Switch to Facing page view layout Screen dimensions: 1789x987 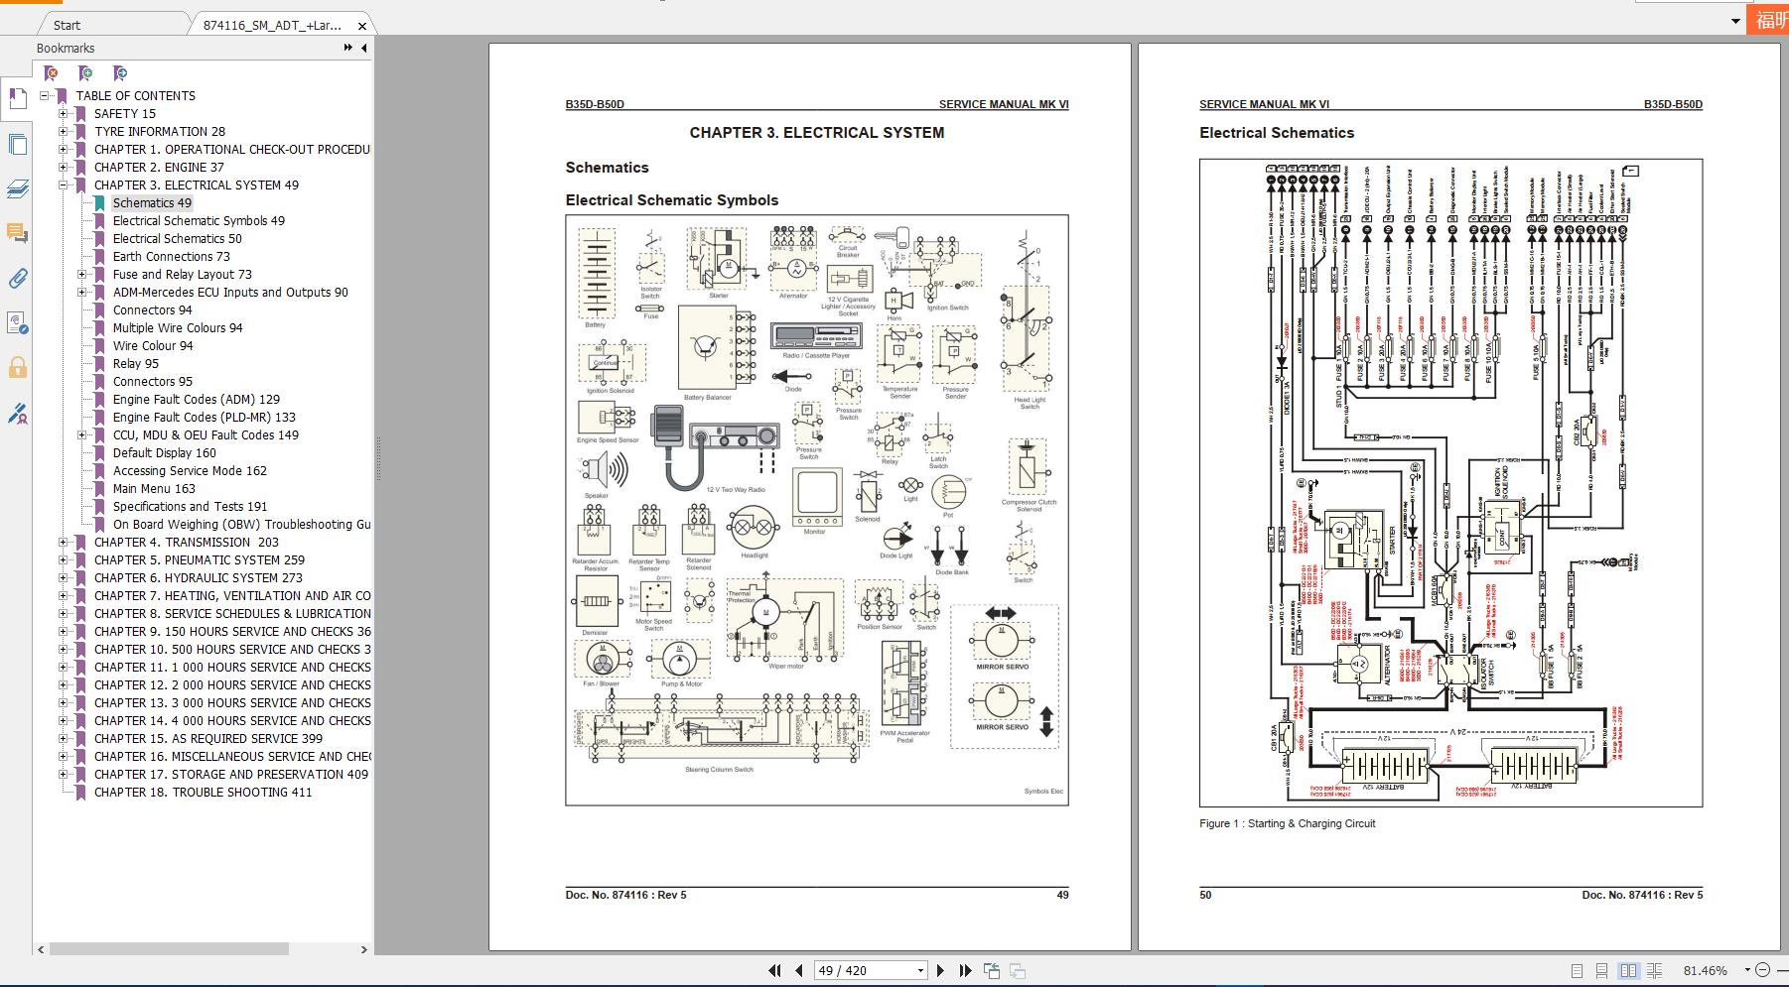1626,970
